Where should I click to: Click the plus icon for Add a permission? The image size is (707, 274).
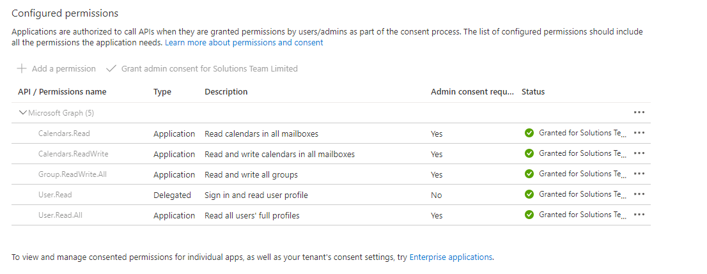(22, 68)
